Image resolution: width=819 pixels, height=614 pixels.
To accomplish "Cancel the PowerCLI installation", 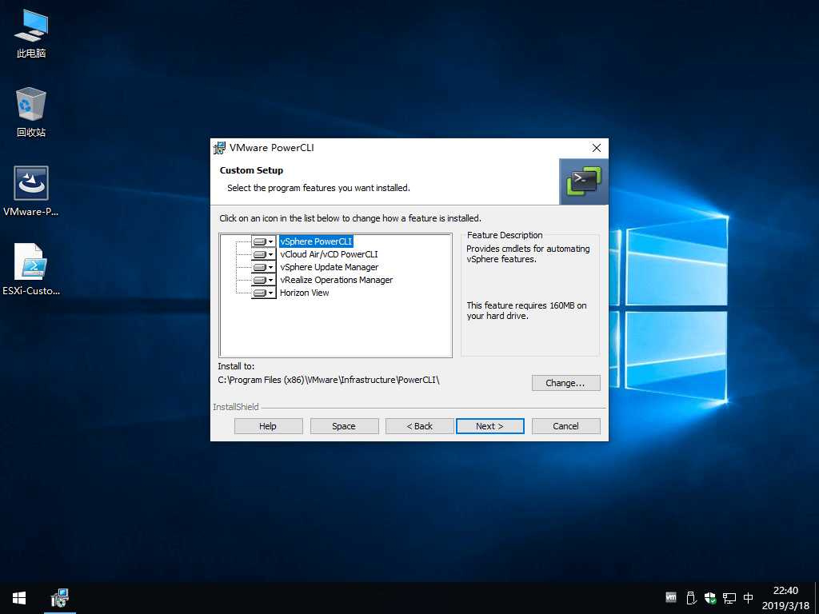I will [x=565, y=426].
